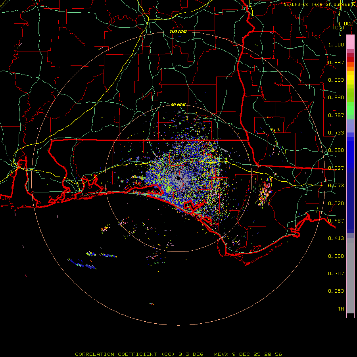Click the 0.307 colorbar value
Screen dimensions: 357x357
[336, 274]
